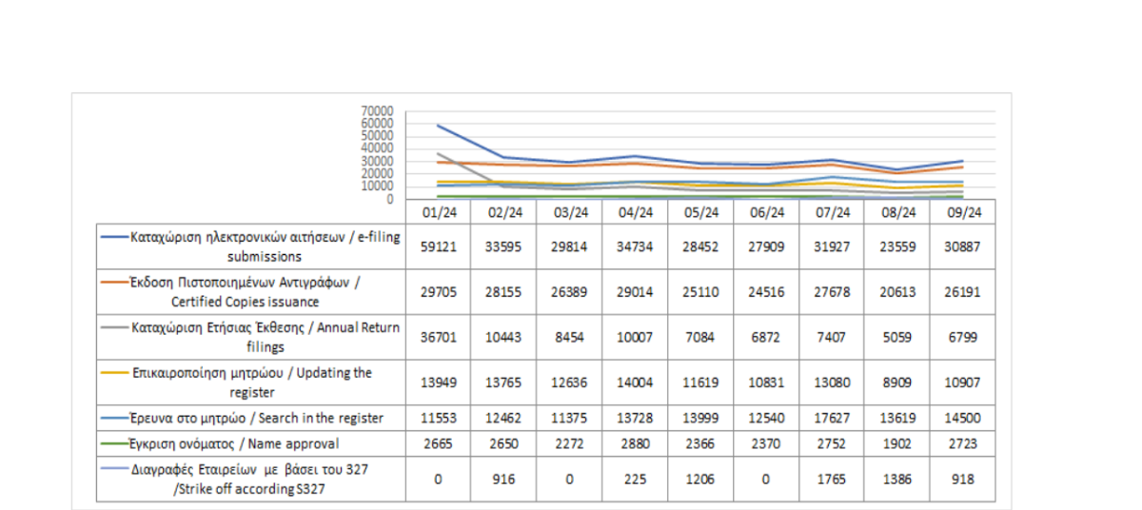Screen dimensions: 1142x510
Task: Select the 03/24 column header
Action: [569, 212]
